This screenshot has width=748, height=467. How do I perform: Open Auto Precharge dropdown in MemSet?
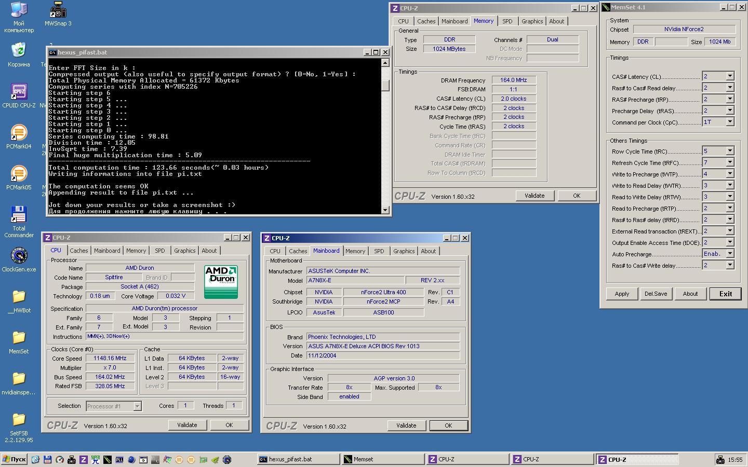point(729,254)
